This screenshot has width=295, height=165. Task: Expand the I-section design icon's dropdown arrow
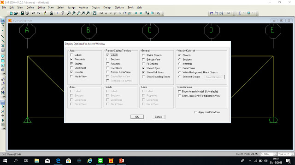click(x=244, y=13)
